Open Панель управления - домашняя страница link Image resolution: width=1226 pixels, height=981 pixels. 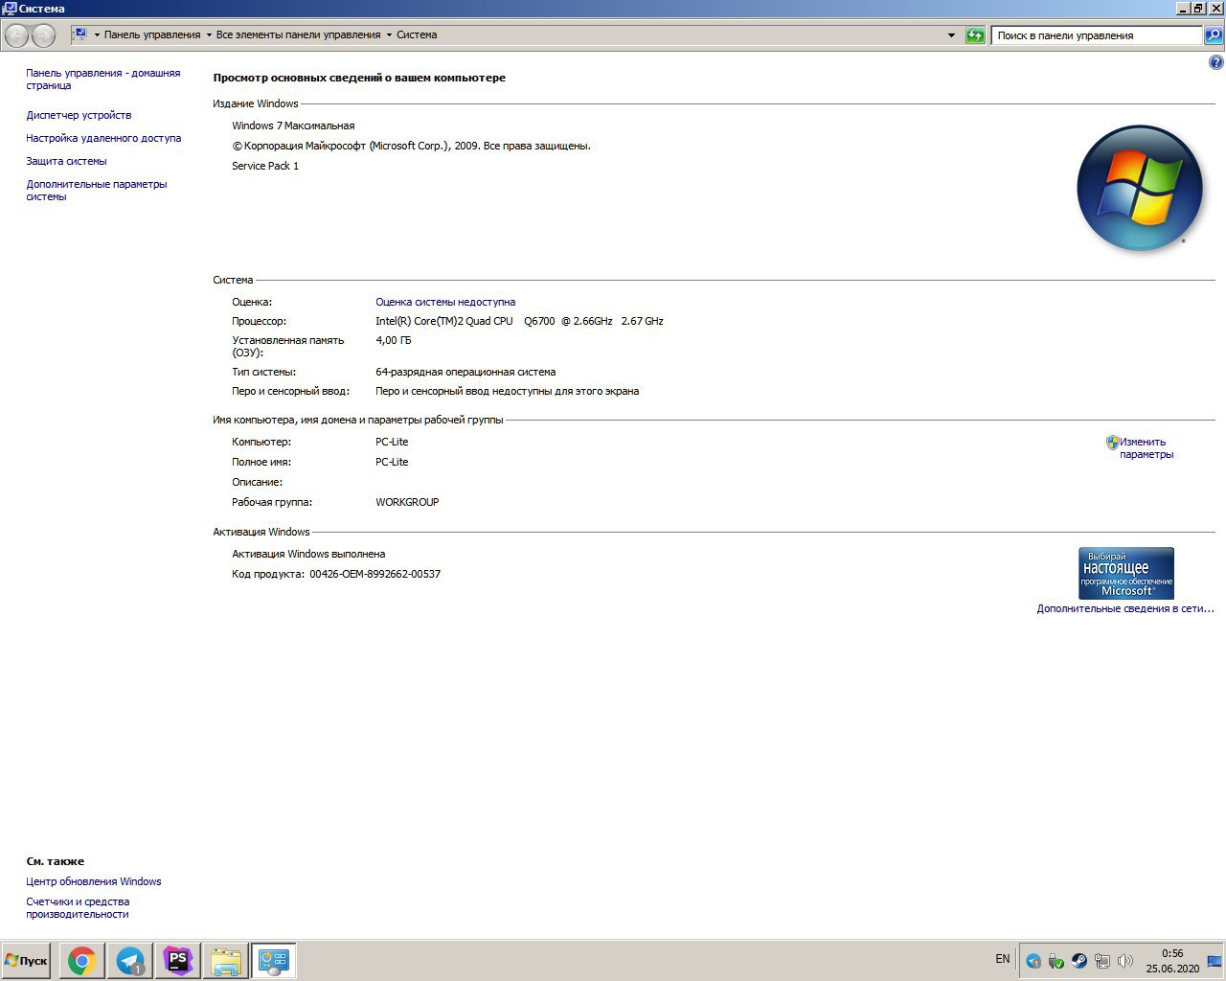[102, 80]
